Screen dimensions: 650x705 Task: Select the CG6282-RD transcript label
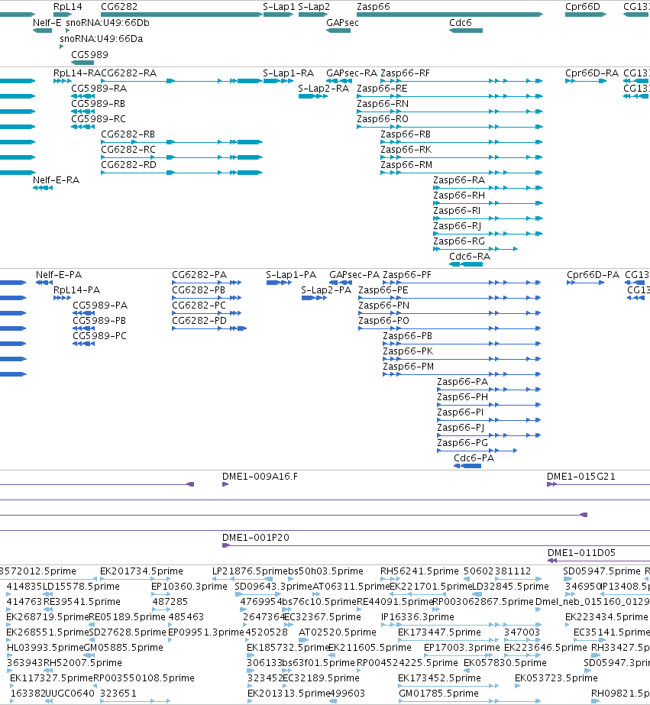pyautogui.click(x=129, y=165)
